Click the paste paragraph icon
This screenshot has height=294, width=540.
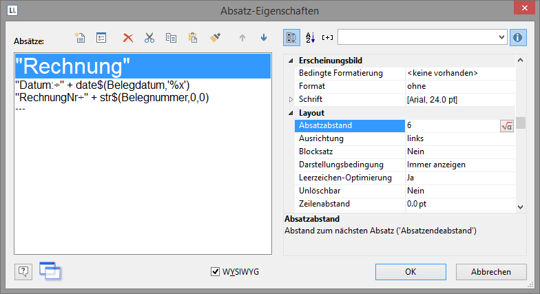coord(193,38)
